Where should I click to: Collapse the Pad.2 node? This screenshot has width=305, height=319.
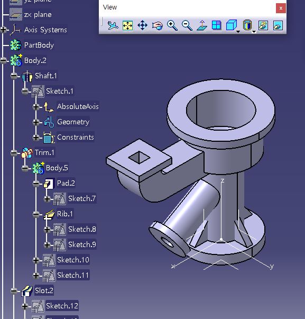tap(36, 183)
